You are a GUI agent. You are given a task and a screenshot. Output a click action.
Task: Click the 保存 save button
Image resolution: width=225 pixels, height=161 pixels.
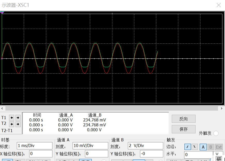coord(183,129)
